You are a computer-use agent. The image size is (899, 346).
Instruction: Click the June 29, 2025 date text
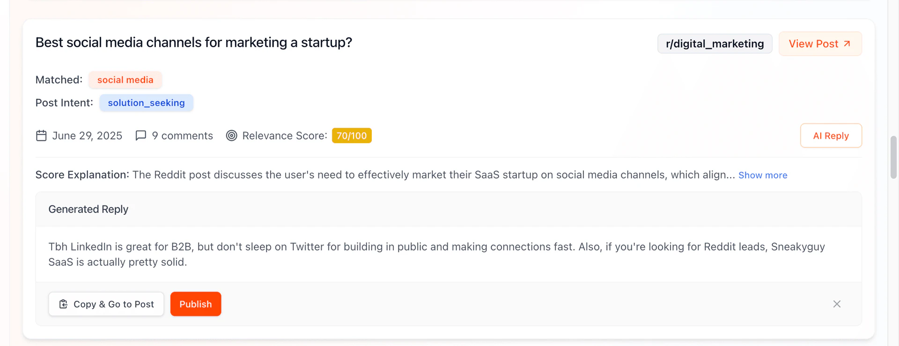[x=87, y=136]
